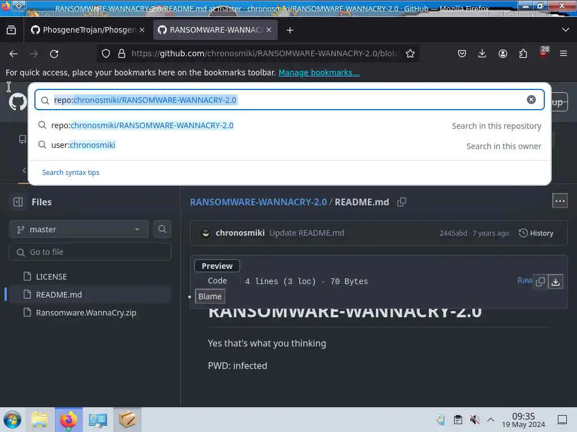Open chronosmiki author profile link
Image resolution: width=577 pixels, height=432 pixels.
240,233
